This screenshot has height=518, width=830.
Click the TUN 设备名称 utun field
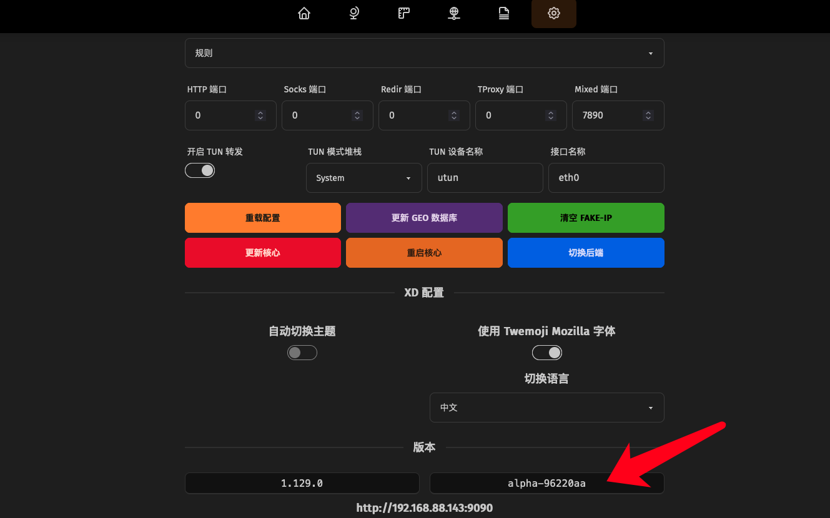pos(485,178)
